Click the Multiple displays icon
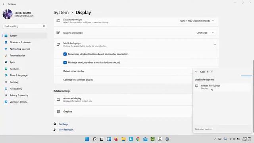This screenshot has height=143, width=254. pyautogui.click(x=58, y=44)
